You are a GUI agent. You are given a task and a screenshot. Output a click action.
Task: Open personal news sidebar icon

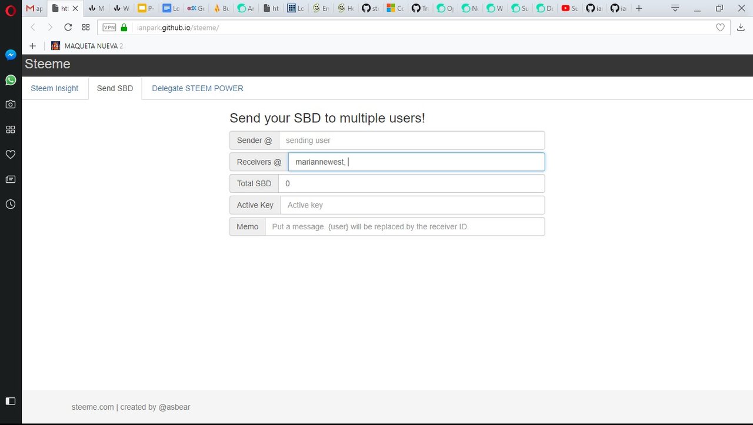11,179
